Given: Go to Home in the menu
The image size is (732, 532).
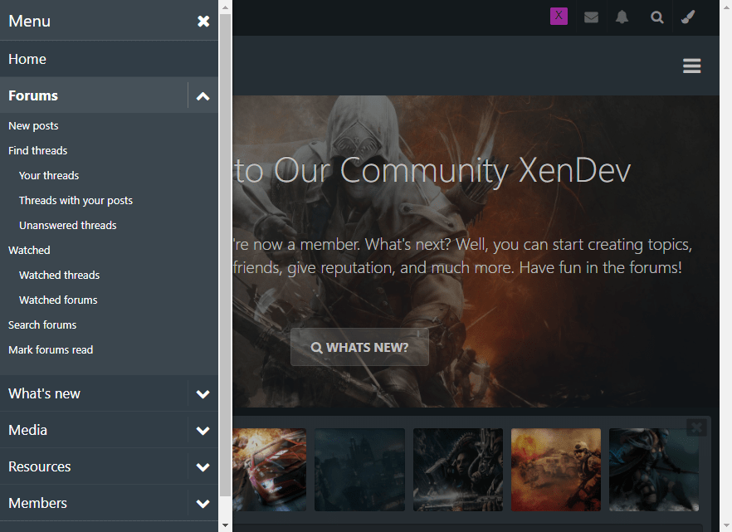Looking at the screenshot, I should click(27, 59).
